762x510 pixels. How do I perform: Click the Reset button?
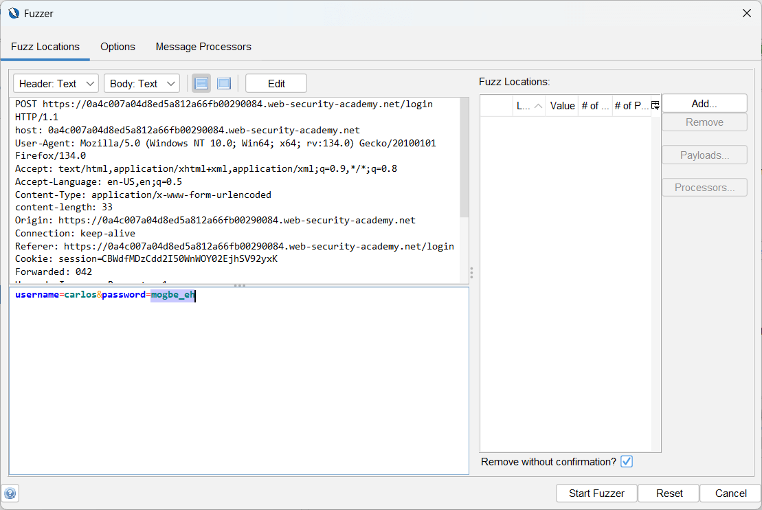[x=669, y=493]
